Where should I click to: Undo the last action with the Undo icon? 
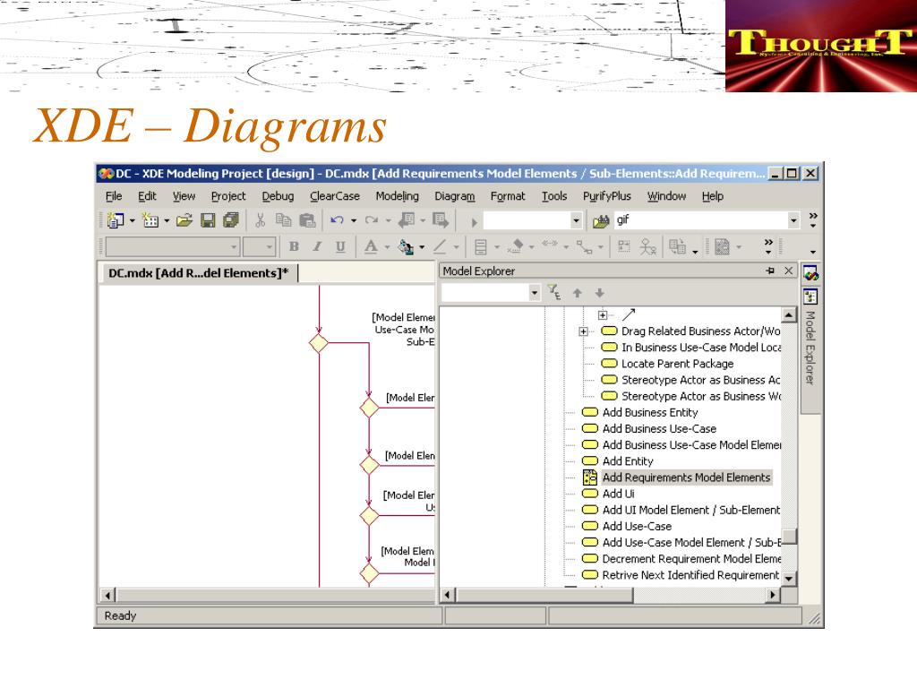[337, 220]
